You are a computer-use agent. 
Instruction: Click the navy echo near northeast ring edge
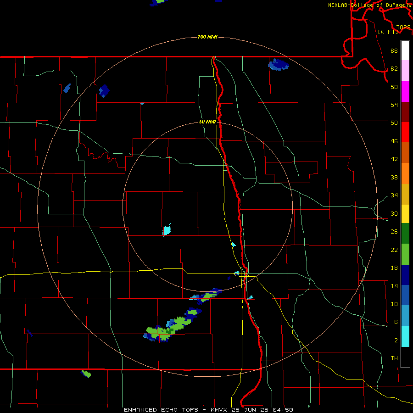(x=279, y=65)
